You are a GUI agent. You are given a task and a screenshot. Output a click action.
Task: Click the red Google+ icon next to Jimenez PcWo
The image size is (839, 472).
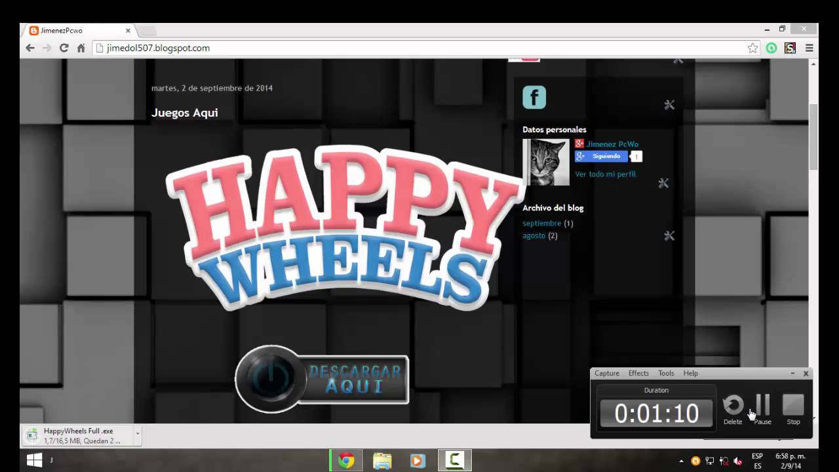pos(579,144)
